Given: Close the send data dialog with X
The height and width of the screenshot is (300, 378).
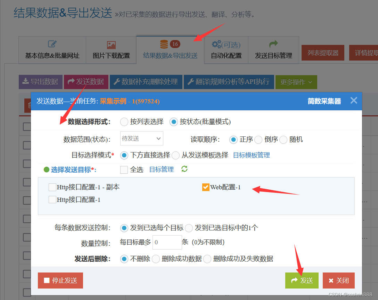Looking at the screenshot, I should (x=354, y=100).
